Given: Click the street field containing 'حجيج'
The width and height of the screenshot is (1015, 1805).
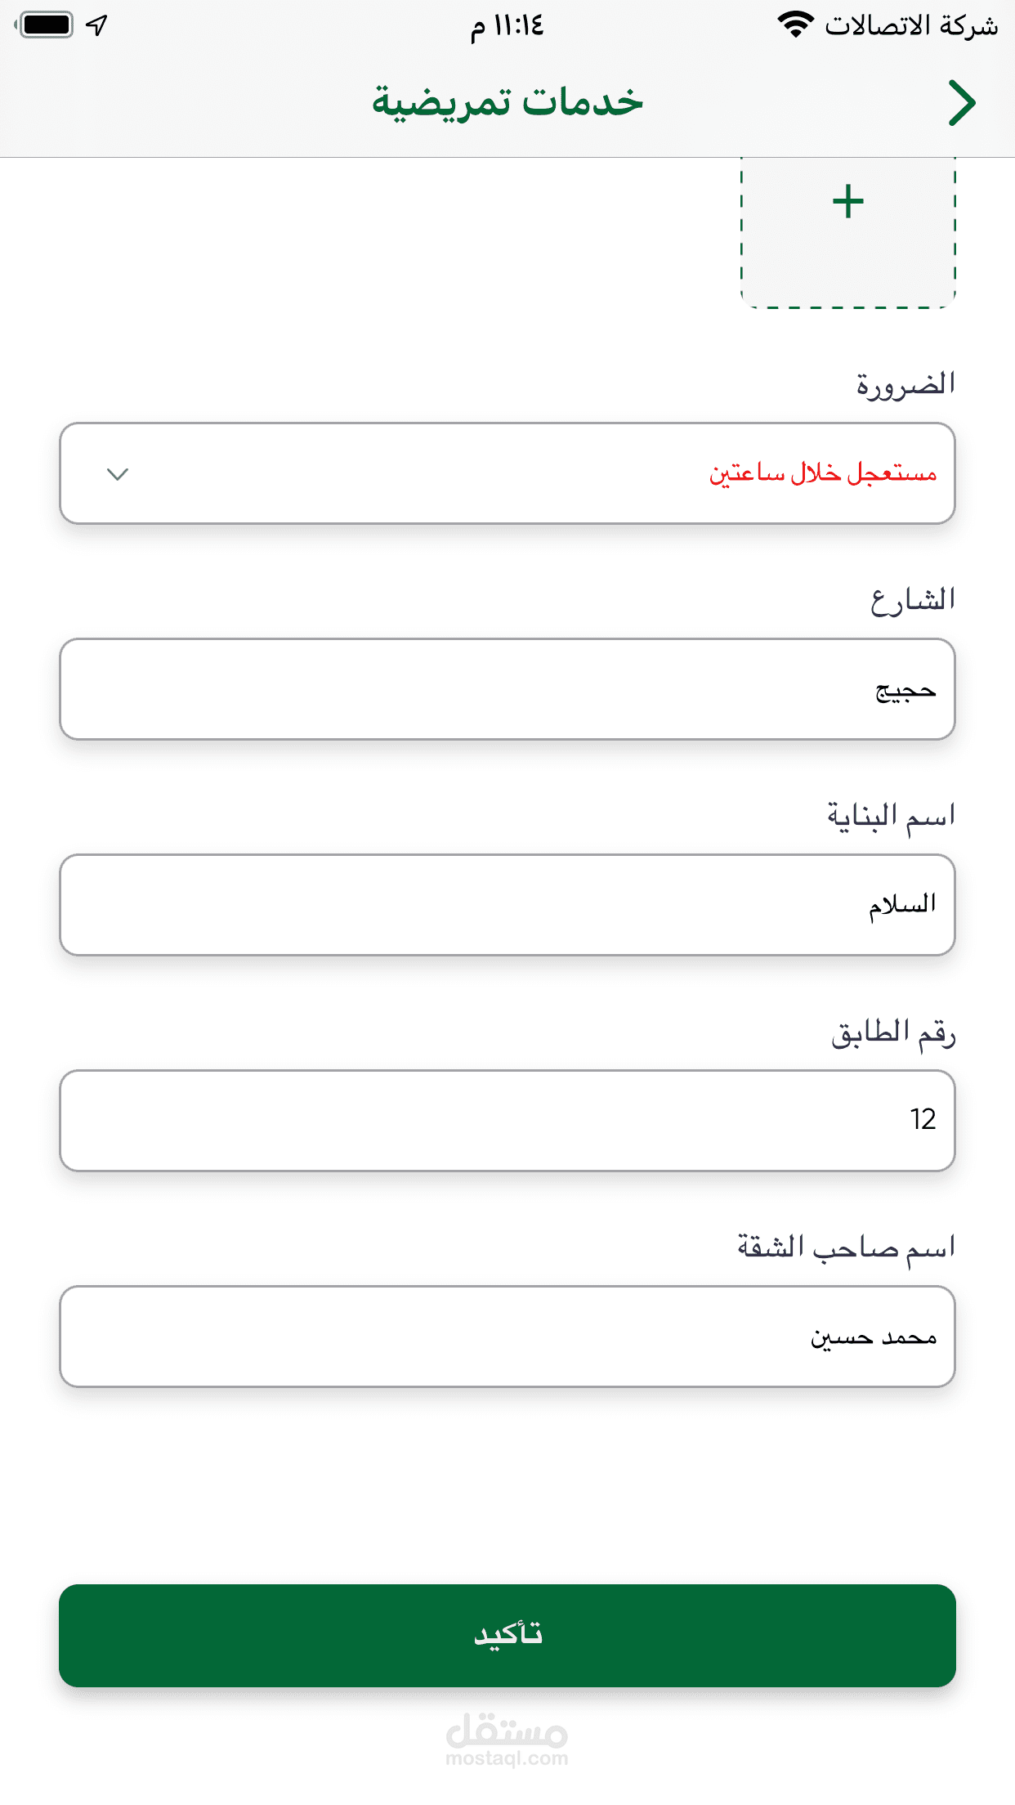Looking at the screenshot, I should 507,689.
